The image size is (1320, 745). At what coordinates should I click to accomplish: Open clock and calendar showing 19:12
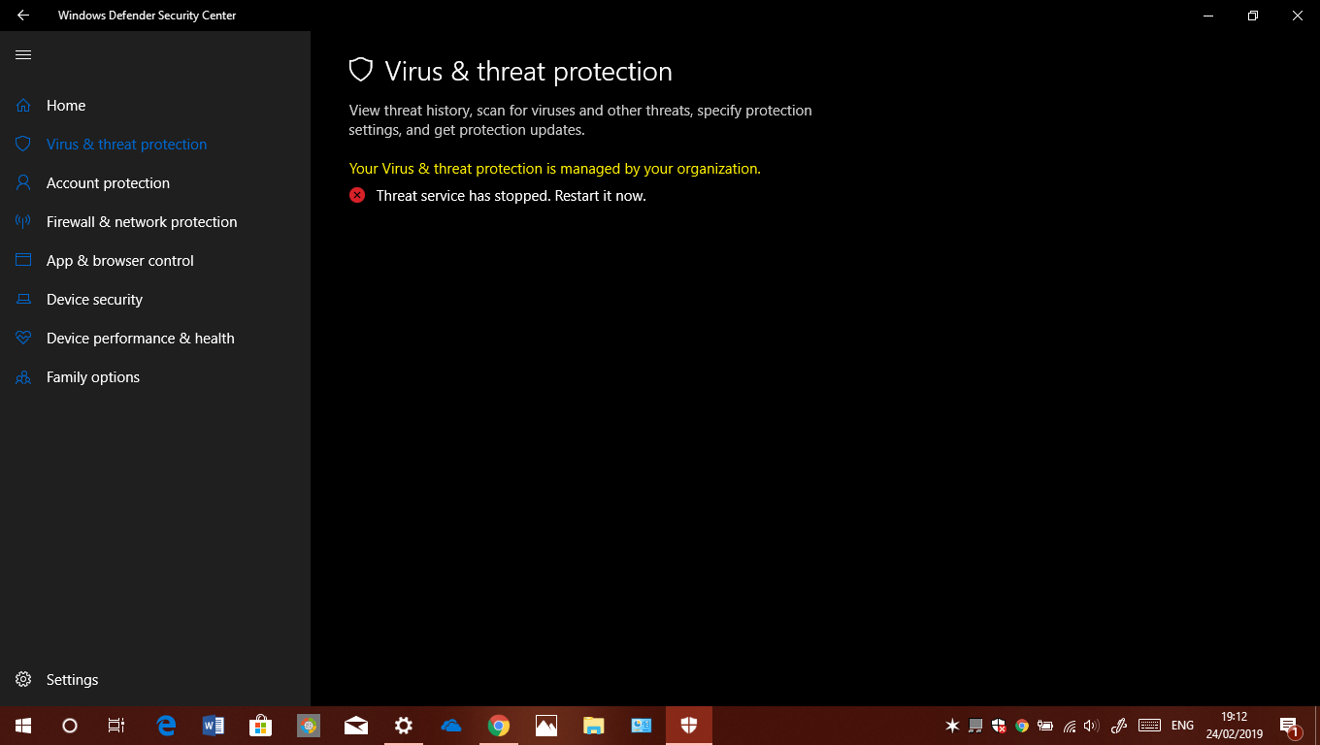tap(1234, 726)
